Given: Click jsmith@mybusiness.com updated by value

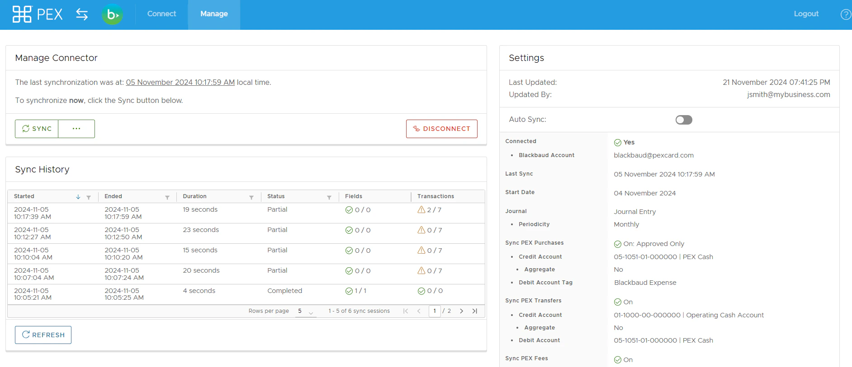Looking at the screenshot, I should pyautogui.click(x=788, y=94).
